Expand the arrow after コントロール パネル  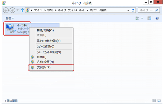[x=56, y=10]
